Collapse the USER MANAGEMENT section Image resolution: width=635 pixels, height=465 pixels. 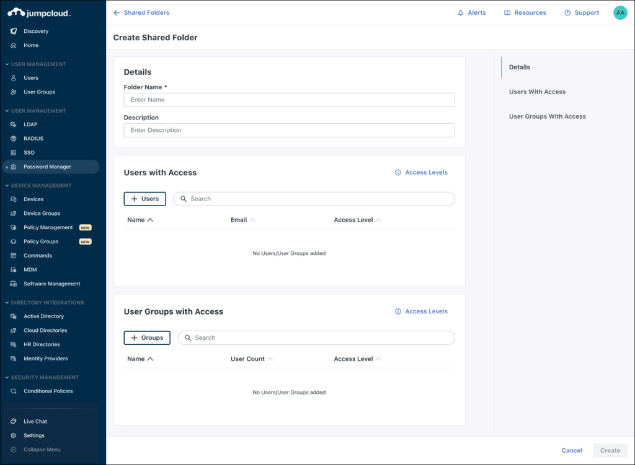point(6,64)
